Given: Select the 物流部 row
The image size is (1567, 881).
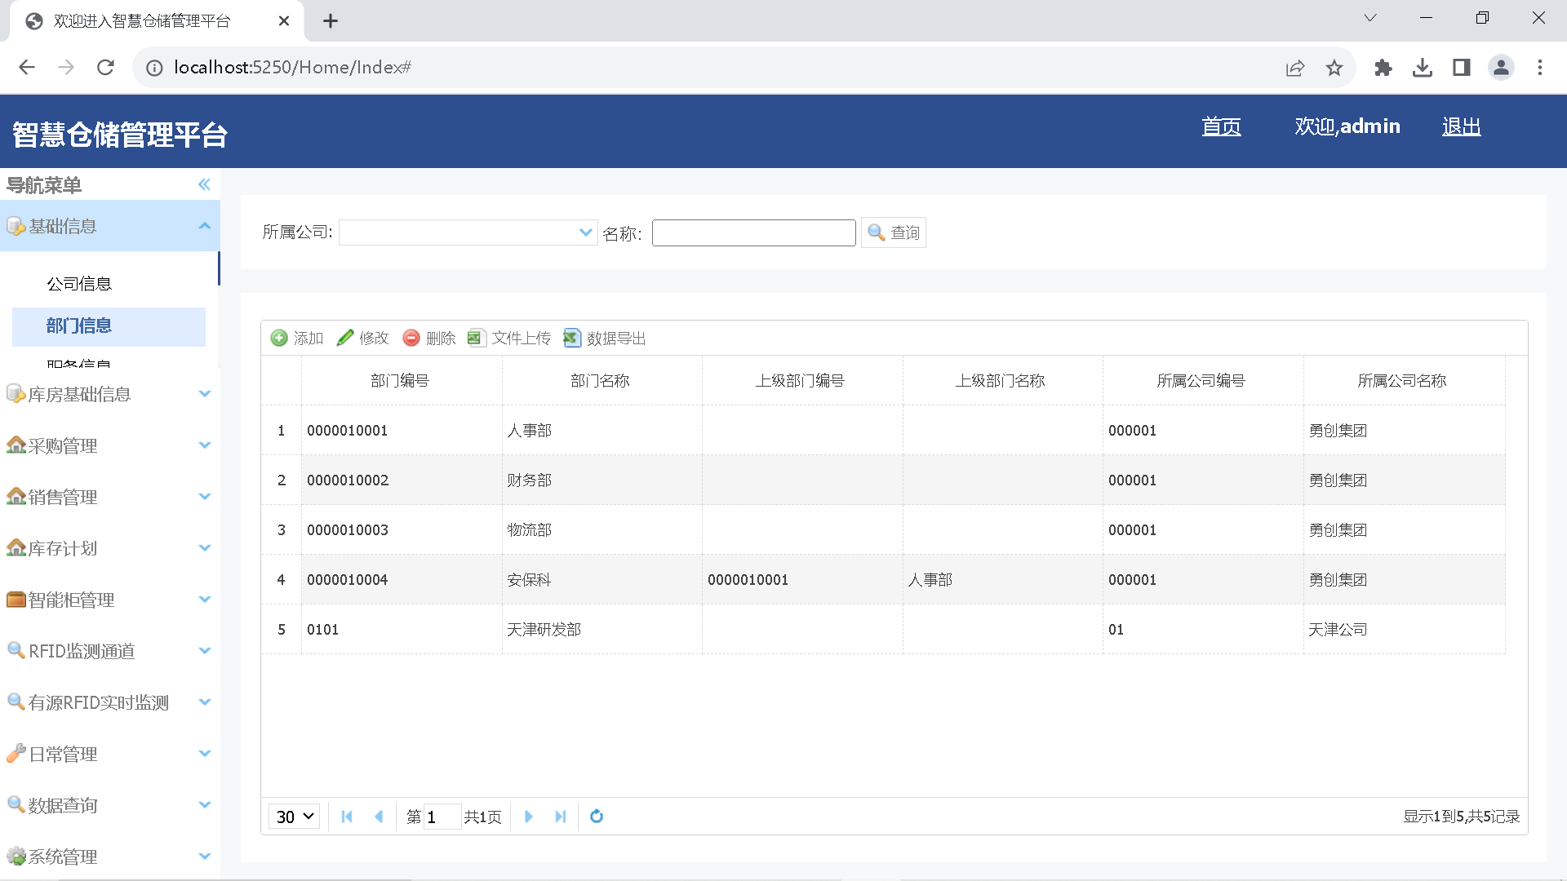Looking at the screenshot, I should [x=883, y=529].
